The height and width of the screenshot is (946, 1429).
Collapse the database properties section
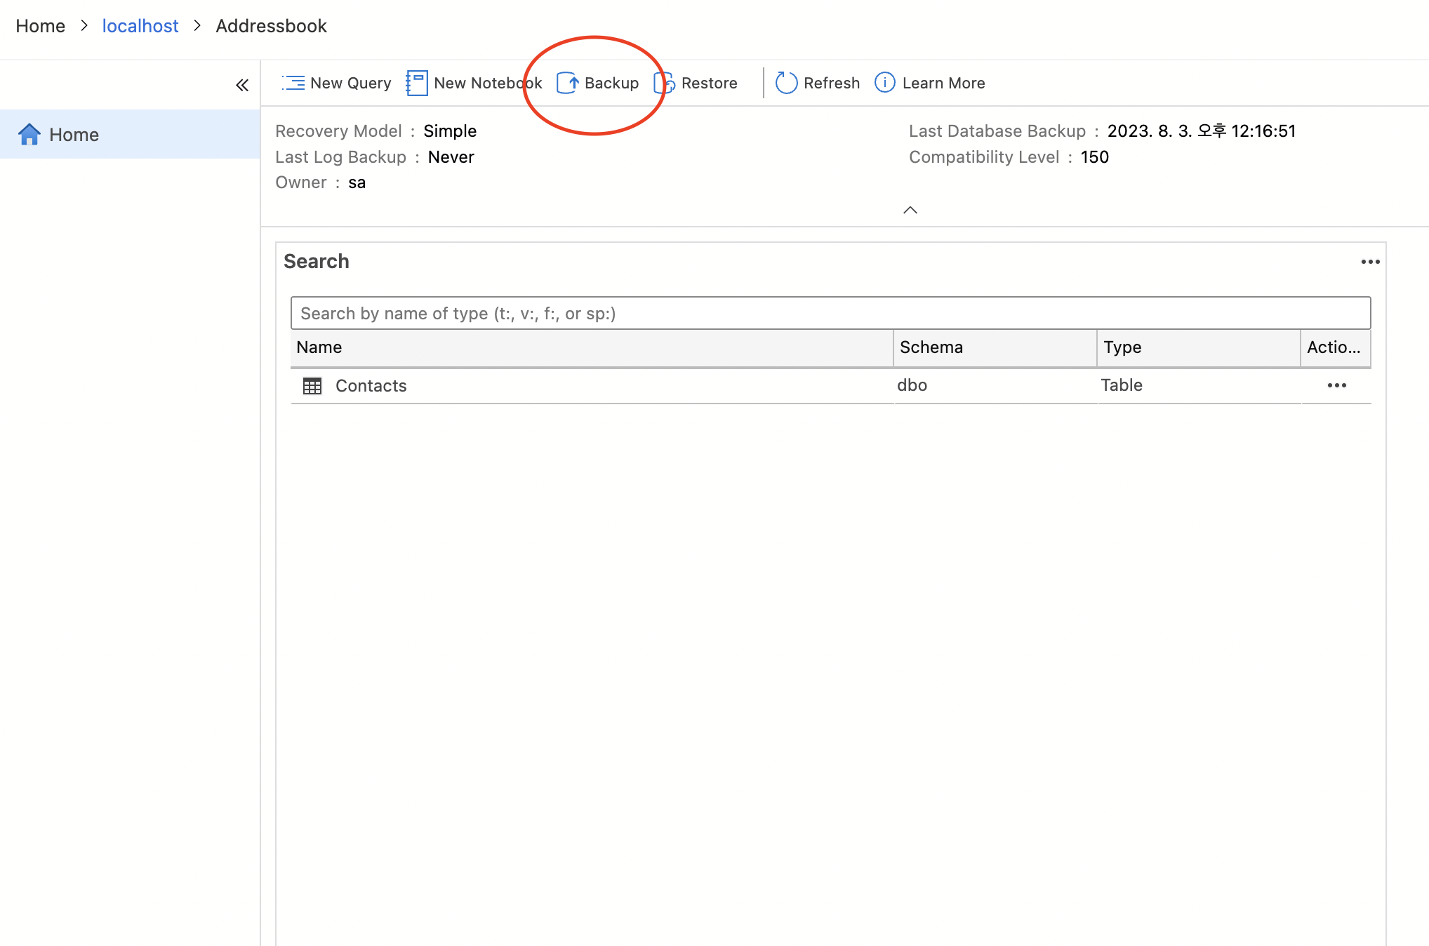click(x=910, y=210)
